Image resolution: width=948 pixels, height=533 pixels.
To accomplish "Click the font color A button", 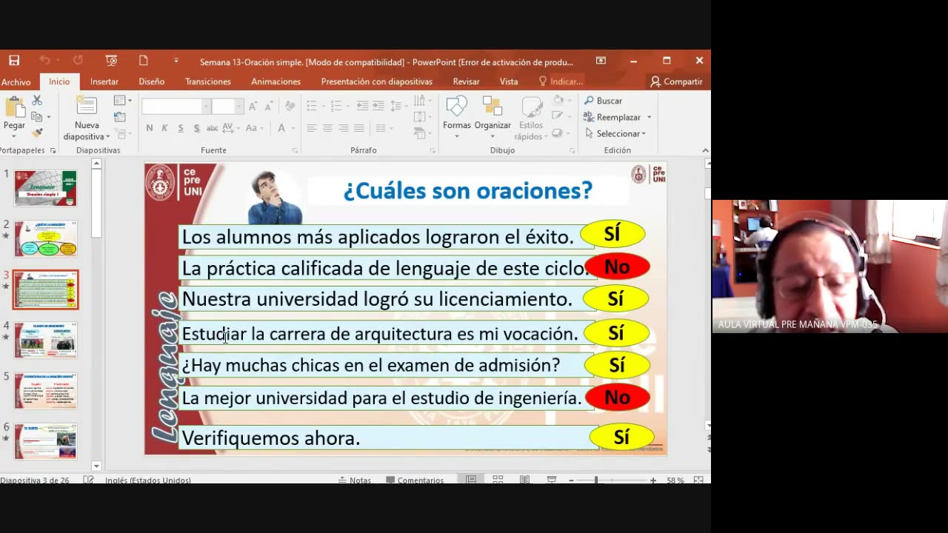I will coord(281,128).
